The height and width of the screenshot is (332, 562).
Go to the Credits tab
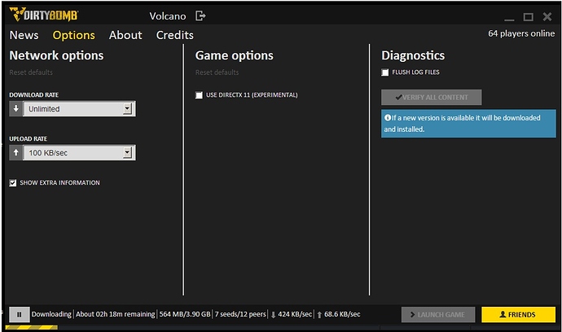(174, 35)
